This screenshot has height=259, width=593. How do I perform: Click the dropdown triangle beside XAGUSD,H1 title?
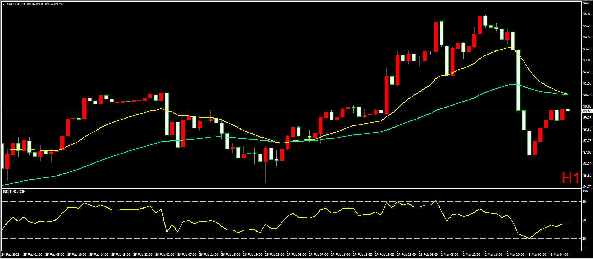click(4, 4)
